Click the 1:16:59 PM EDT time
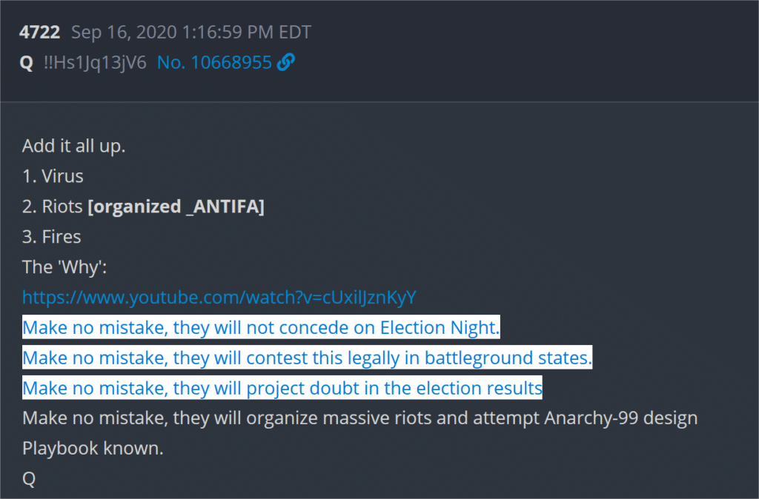Screen dimensions: 759x499 [x=247, y=33]
